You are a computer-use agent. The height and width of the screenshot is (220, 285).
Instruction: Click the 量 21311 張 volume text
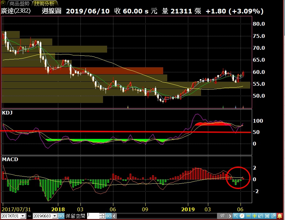coord(181,11)
